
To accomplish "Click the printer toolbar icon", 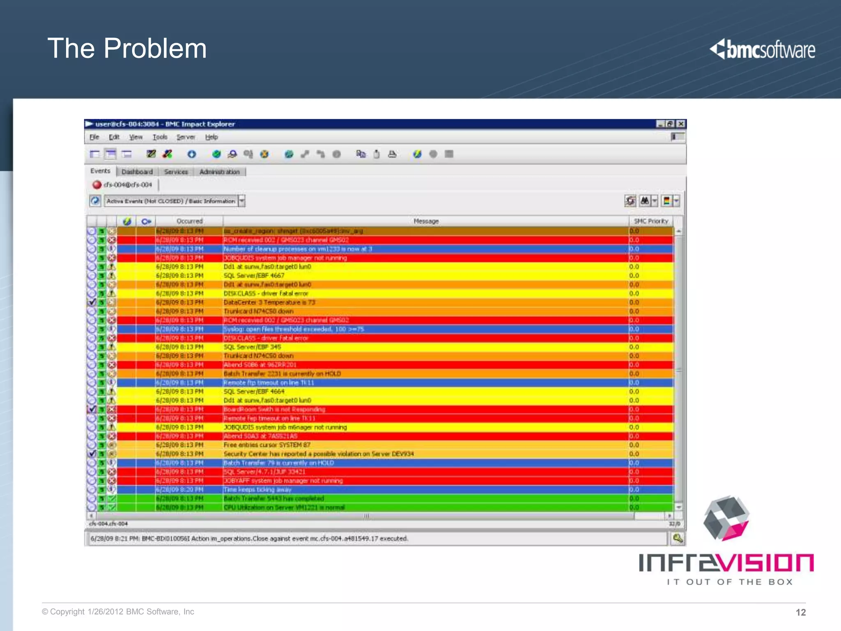I will [x=392, y=154].
